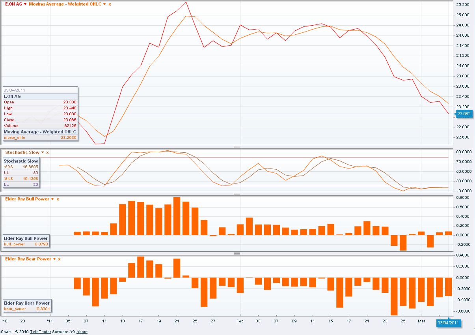475x335 pixels.
Task: Click the 25.200 price axis label
Action: pos(462,5)
